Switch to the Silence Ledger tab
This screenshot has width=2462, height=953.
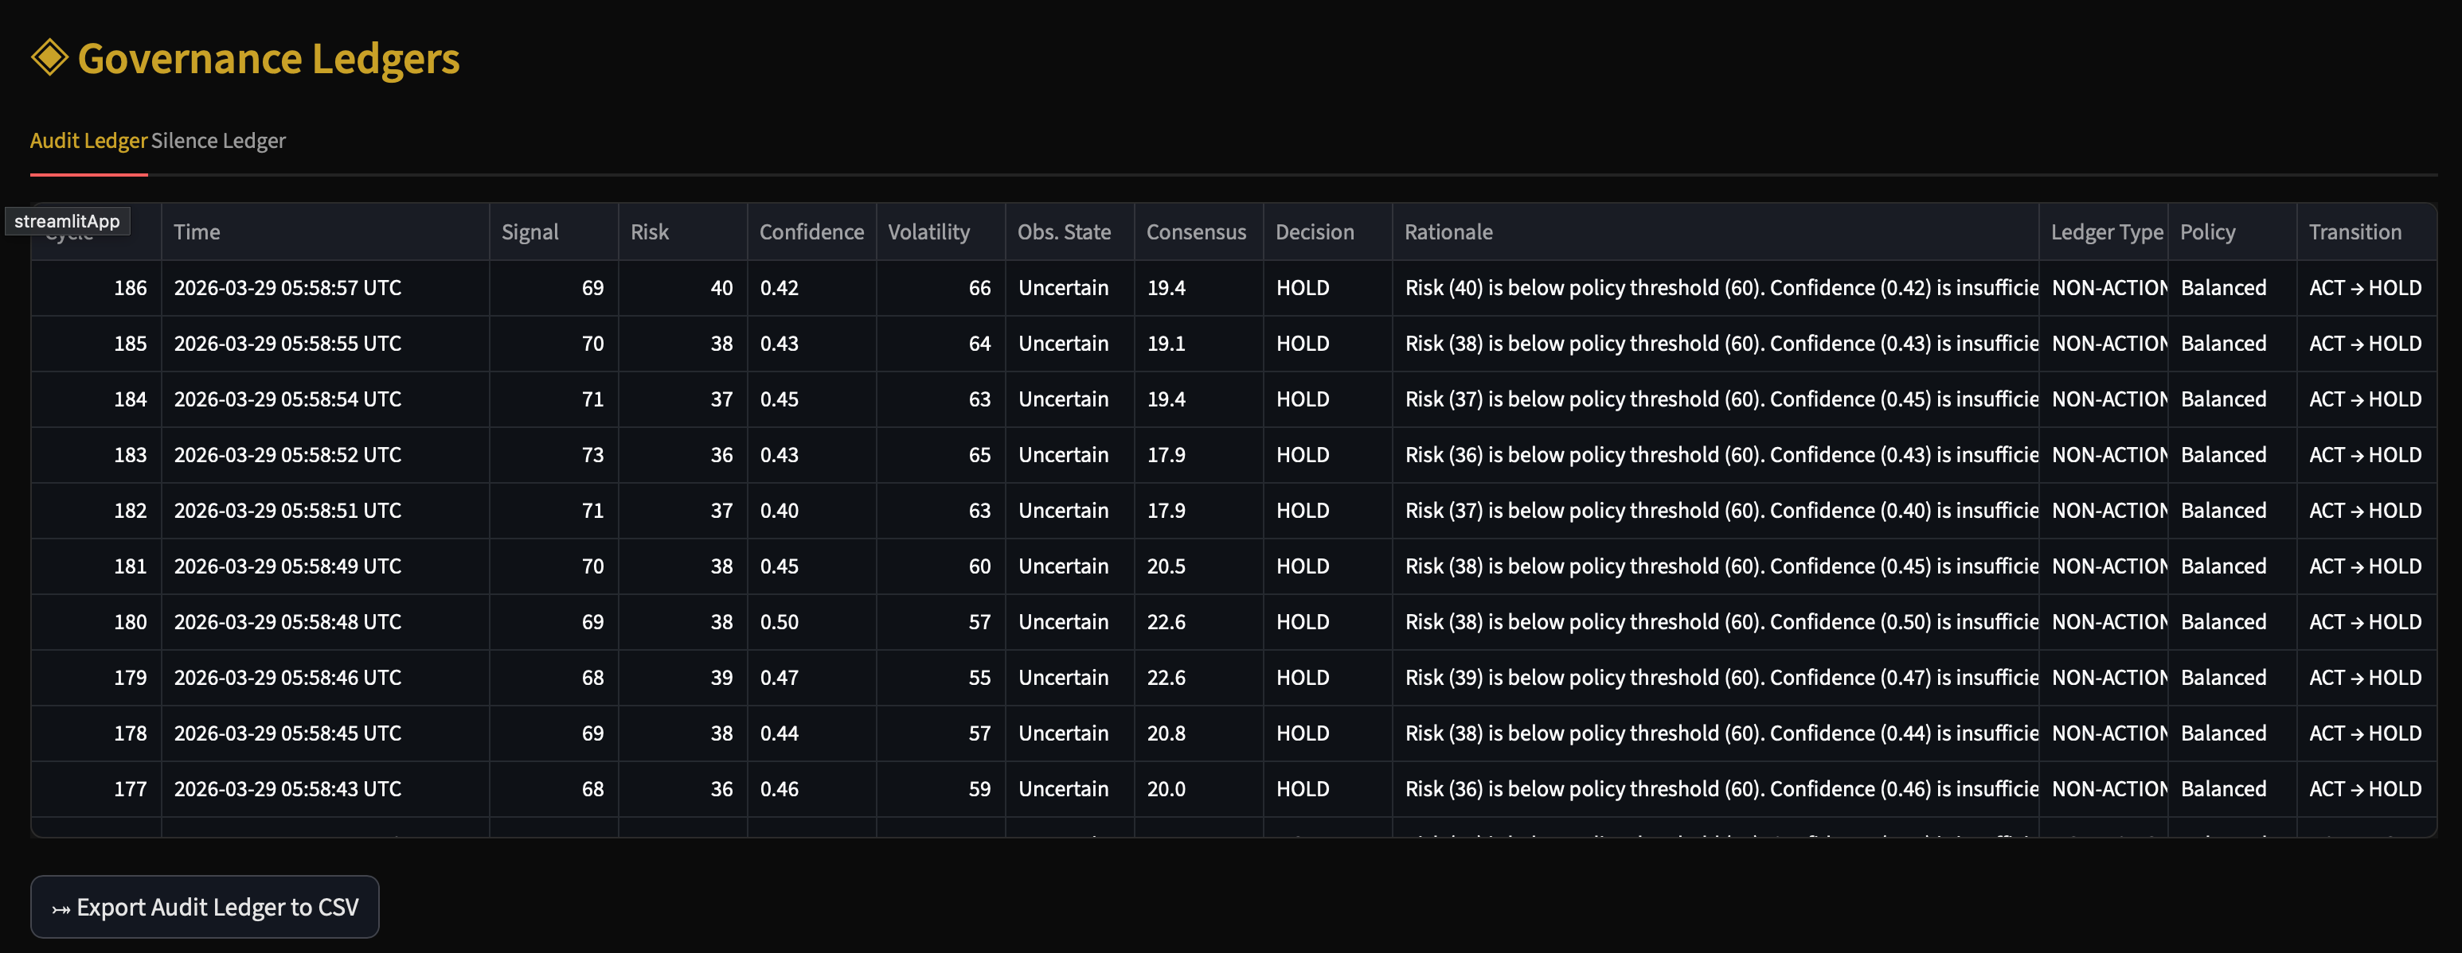[218, 140]
